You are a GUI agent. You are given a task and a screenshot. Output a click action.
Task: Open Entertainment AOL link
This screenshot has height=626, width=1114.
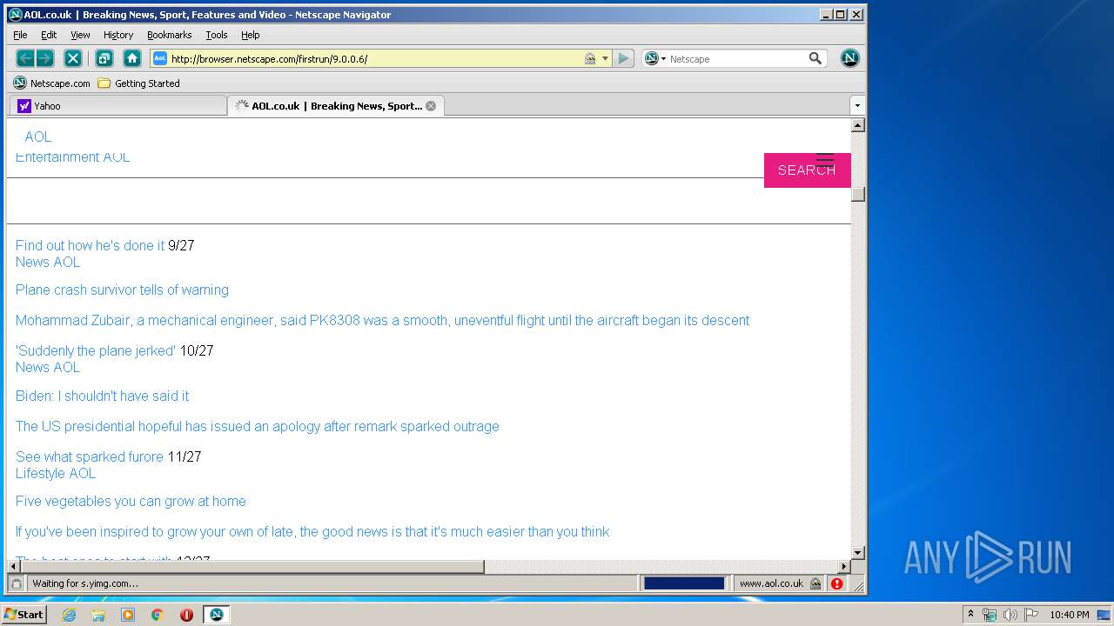pyautogui.click(x=73, y=156)
